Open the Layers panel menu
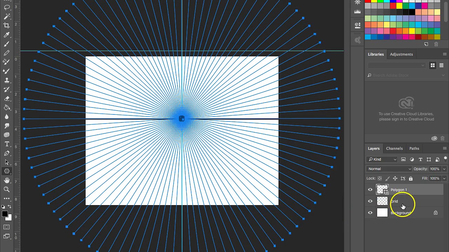The width and height of the screenshot is (449, 252). click(445, 148)
